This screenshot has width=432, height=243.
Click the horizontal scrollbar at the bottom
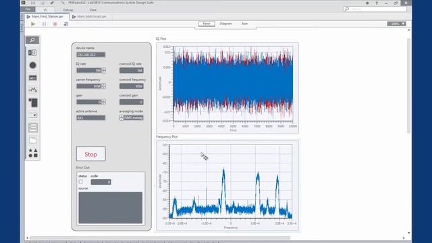click(160, 238)
